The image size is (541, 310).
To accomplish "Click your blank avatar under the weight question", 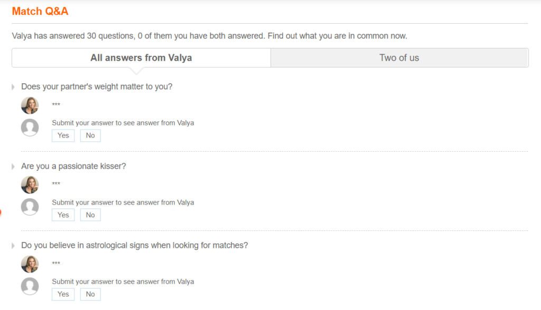I will click(30, 127).
